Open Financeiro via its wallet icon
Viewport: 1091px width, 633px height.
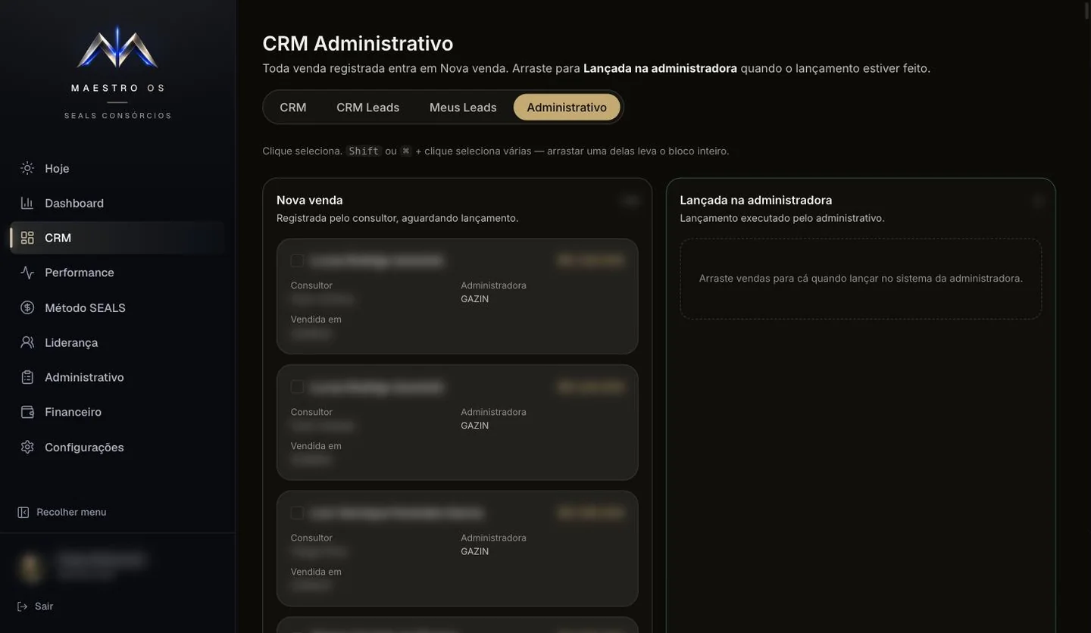click(x=27, y=412)
